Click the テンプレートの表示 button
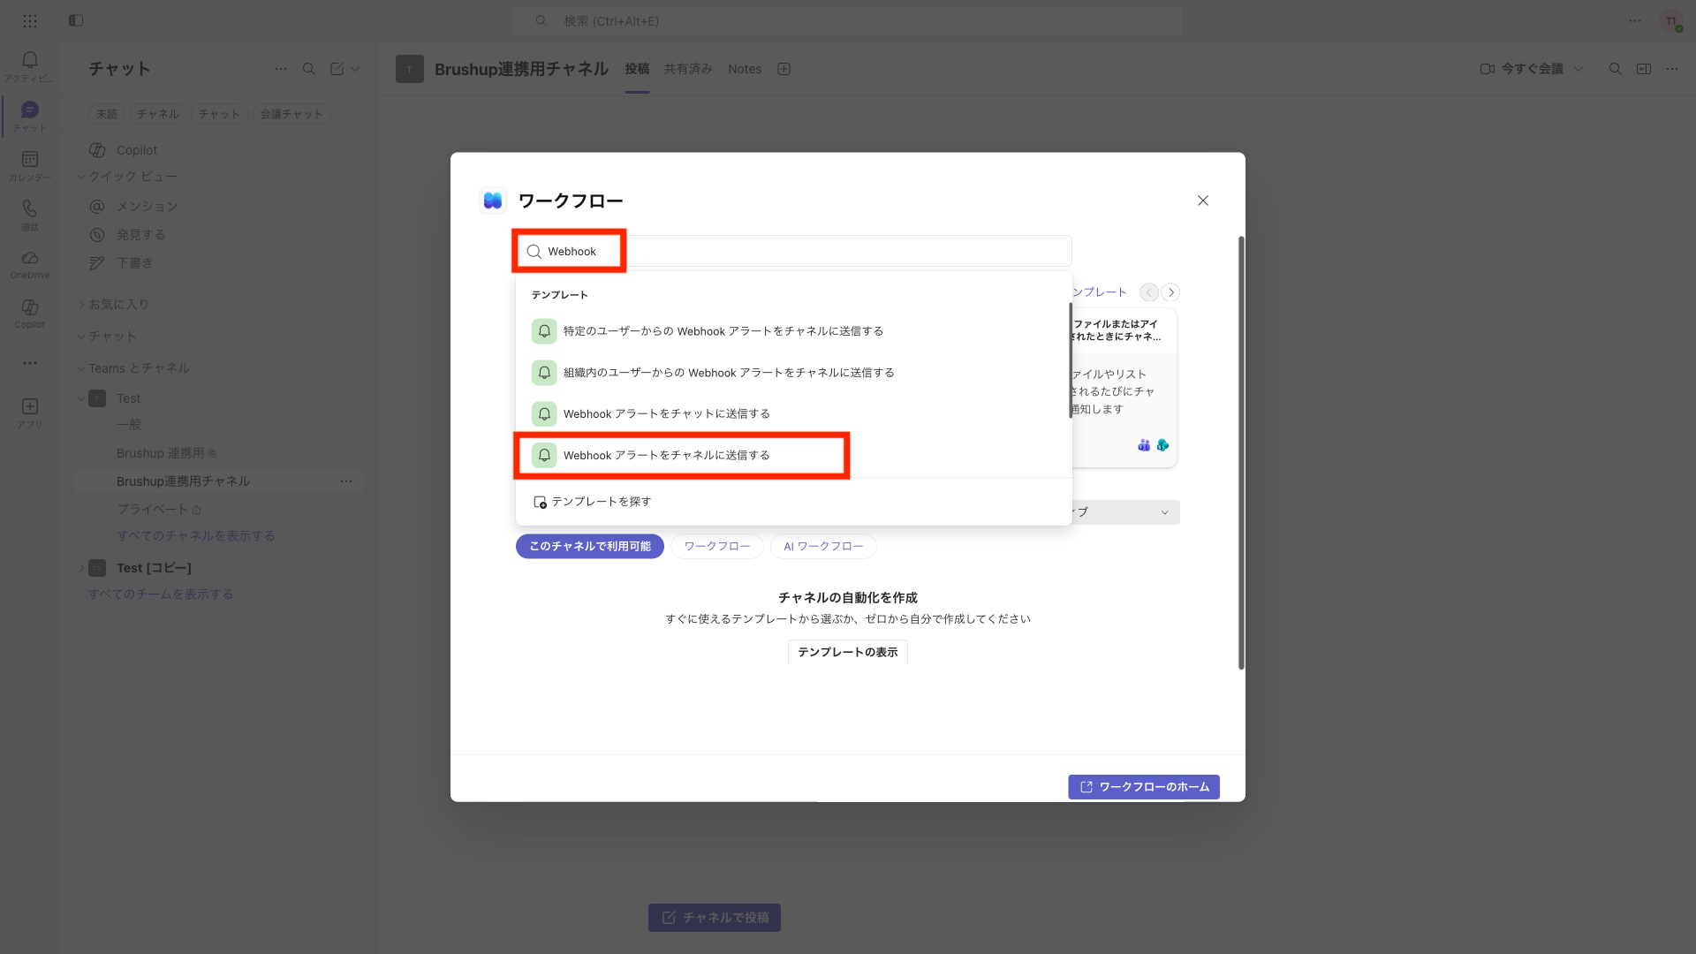This screenshot has width=1696, height=954. point(848,652)
